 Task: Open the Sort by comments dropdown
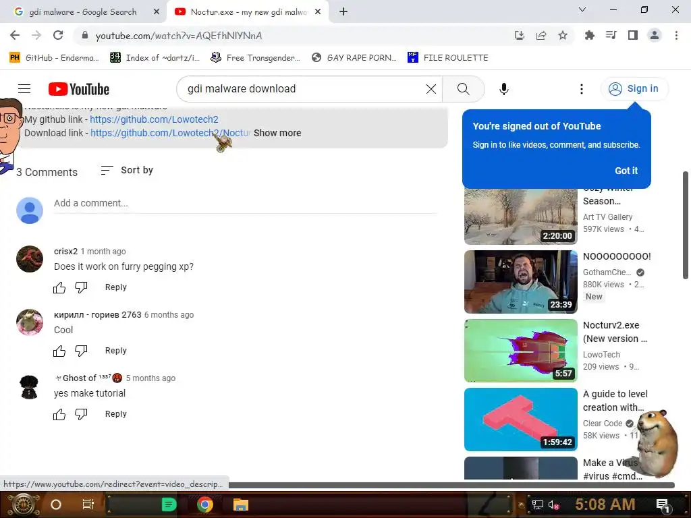pos(127,170)
